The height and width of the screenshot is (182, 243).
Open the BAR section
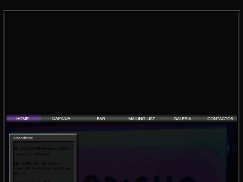point(101,119)
